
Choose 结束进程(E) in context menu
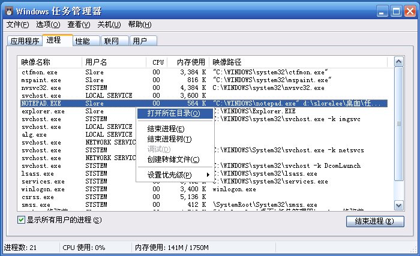coord(175,129)
